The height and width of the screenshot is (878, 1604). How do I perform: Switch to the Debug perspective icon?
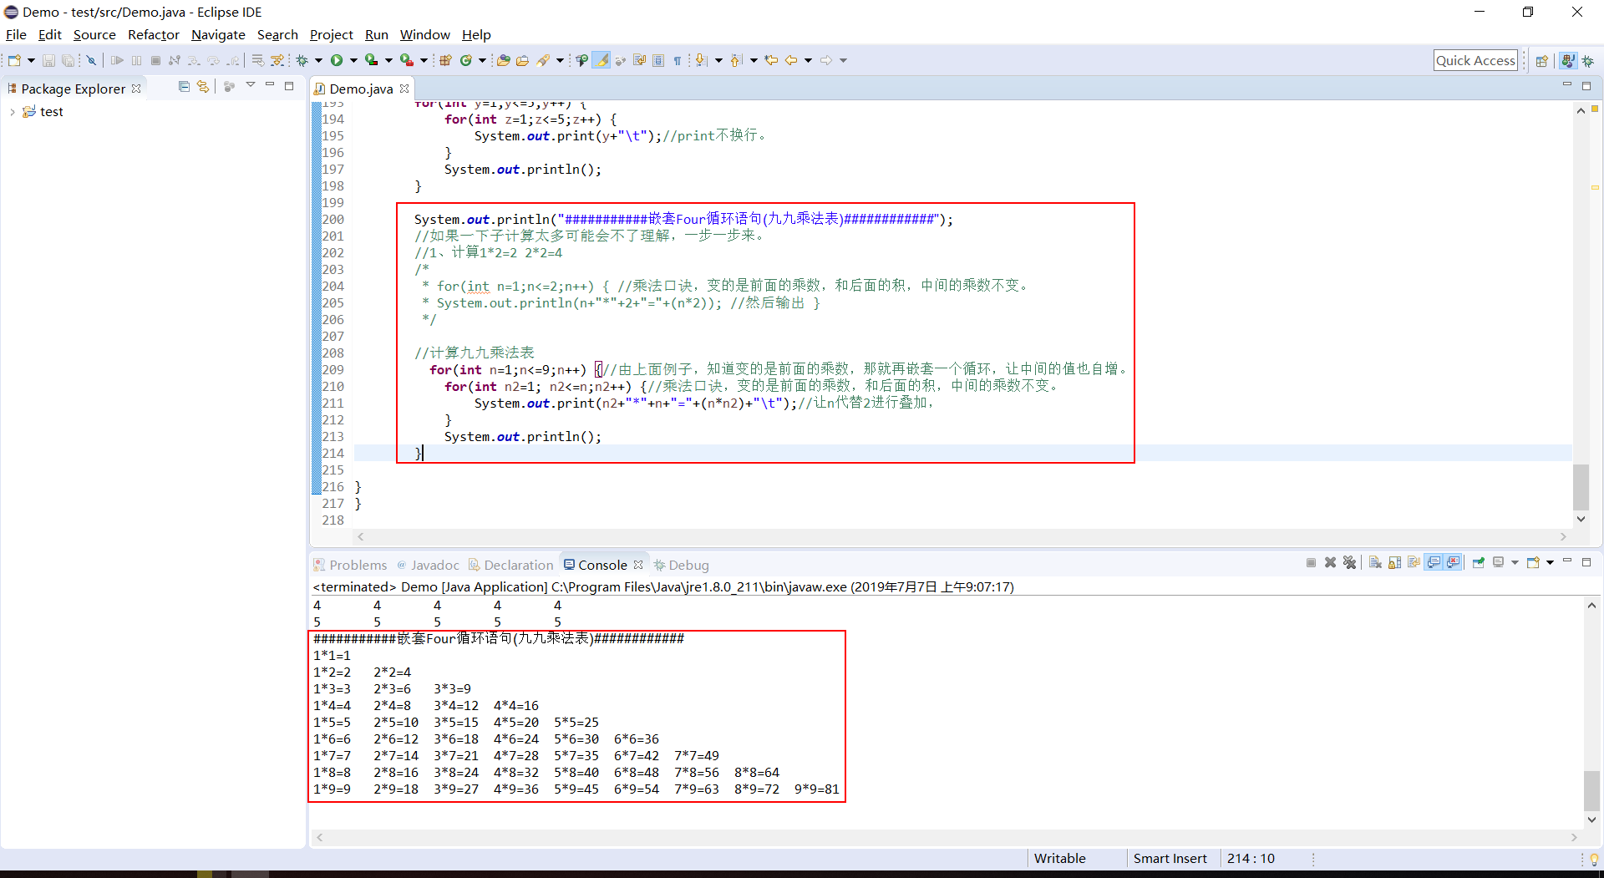tap(1588, 60)
